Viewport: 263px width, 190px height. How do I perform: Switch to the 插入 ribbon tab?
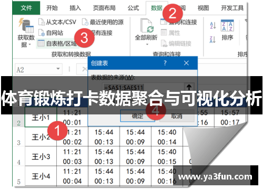(75, 8)
